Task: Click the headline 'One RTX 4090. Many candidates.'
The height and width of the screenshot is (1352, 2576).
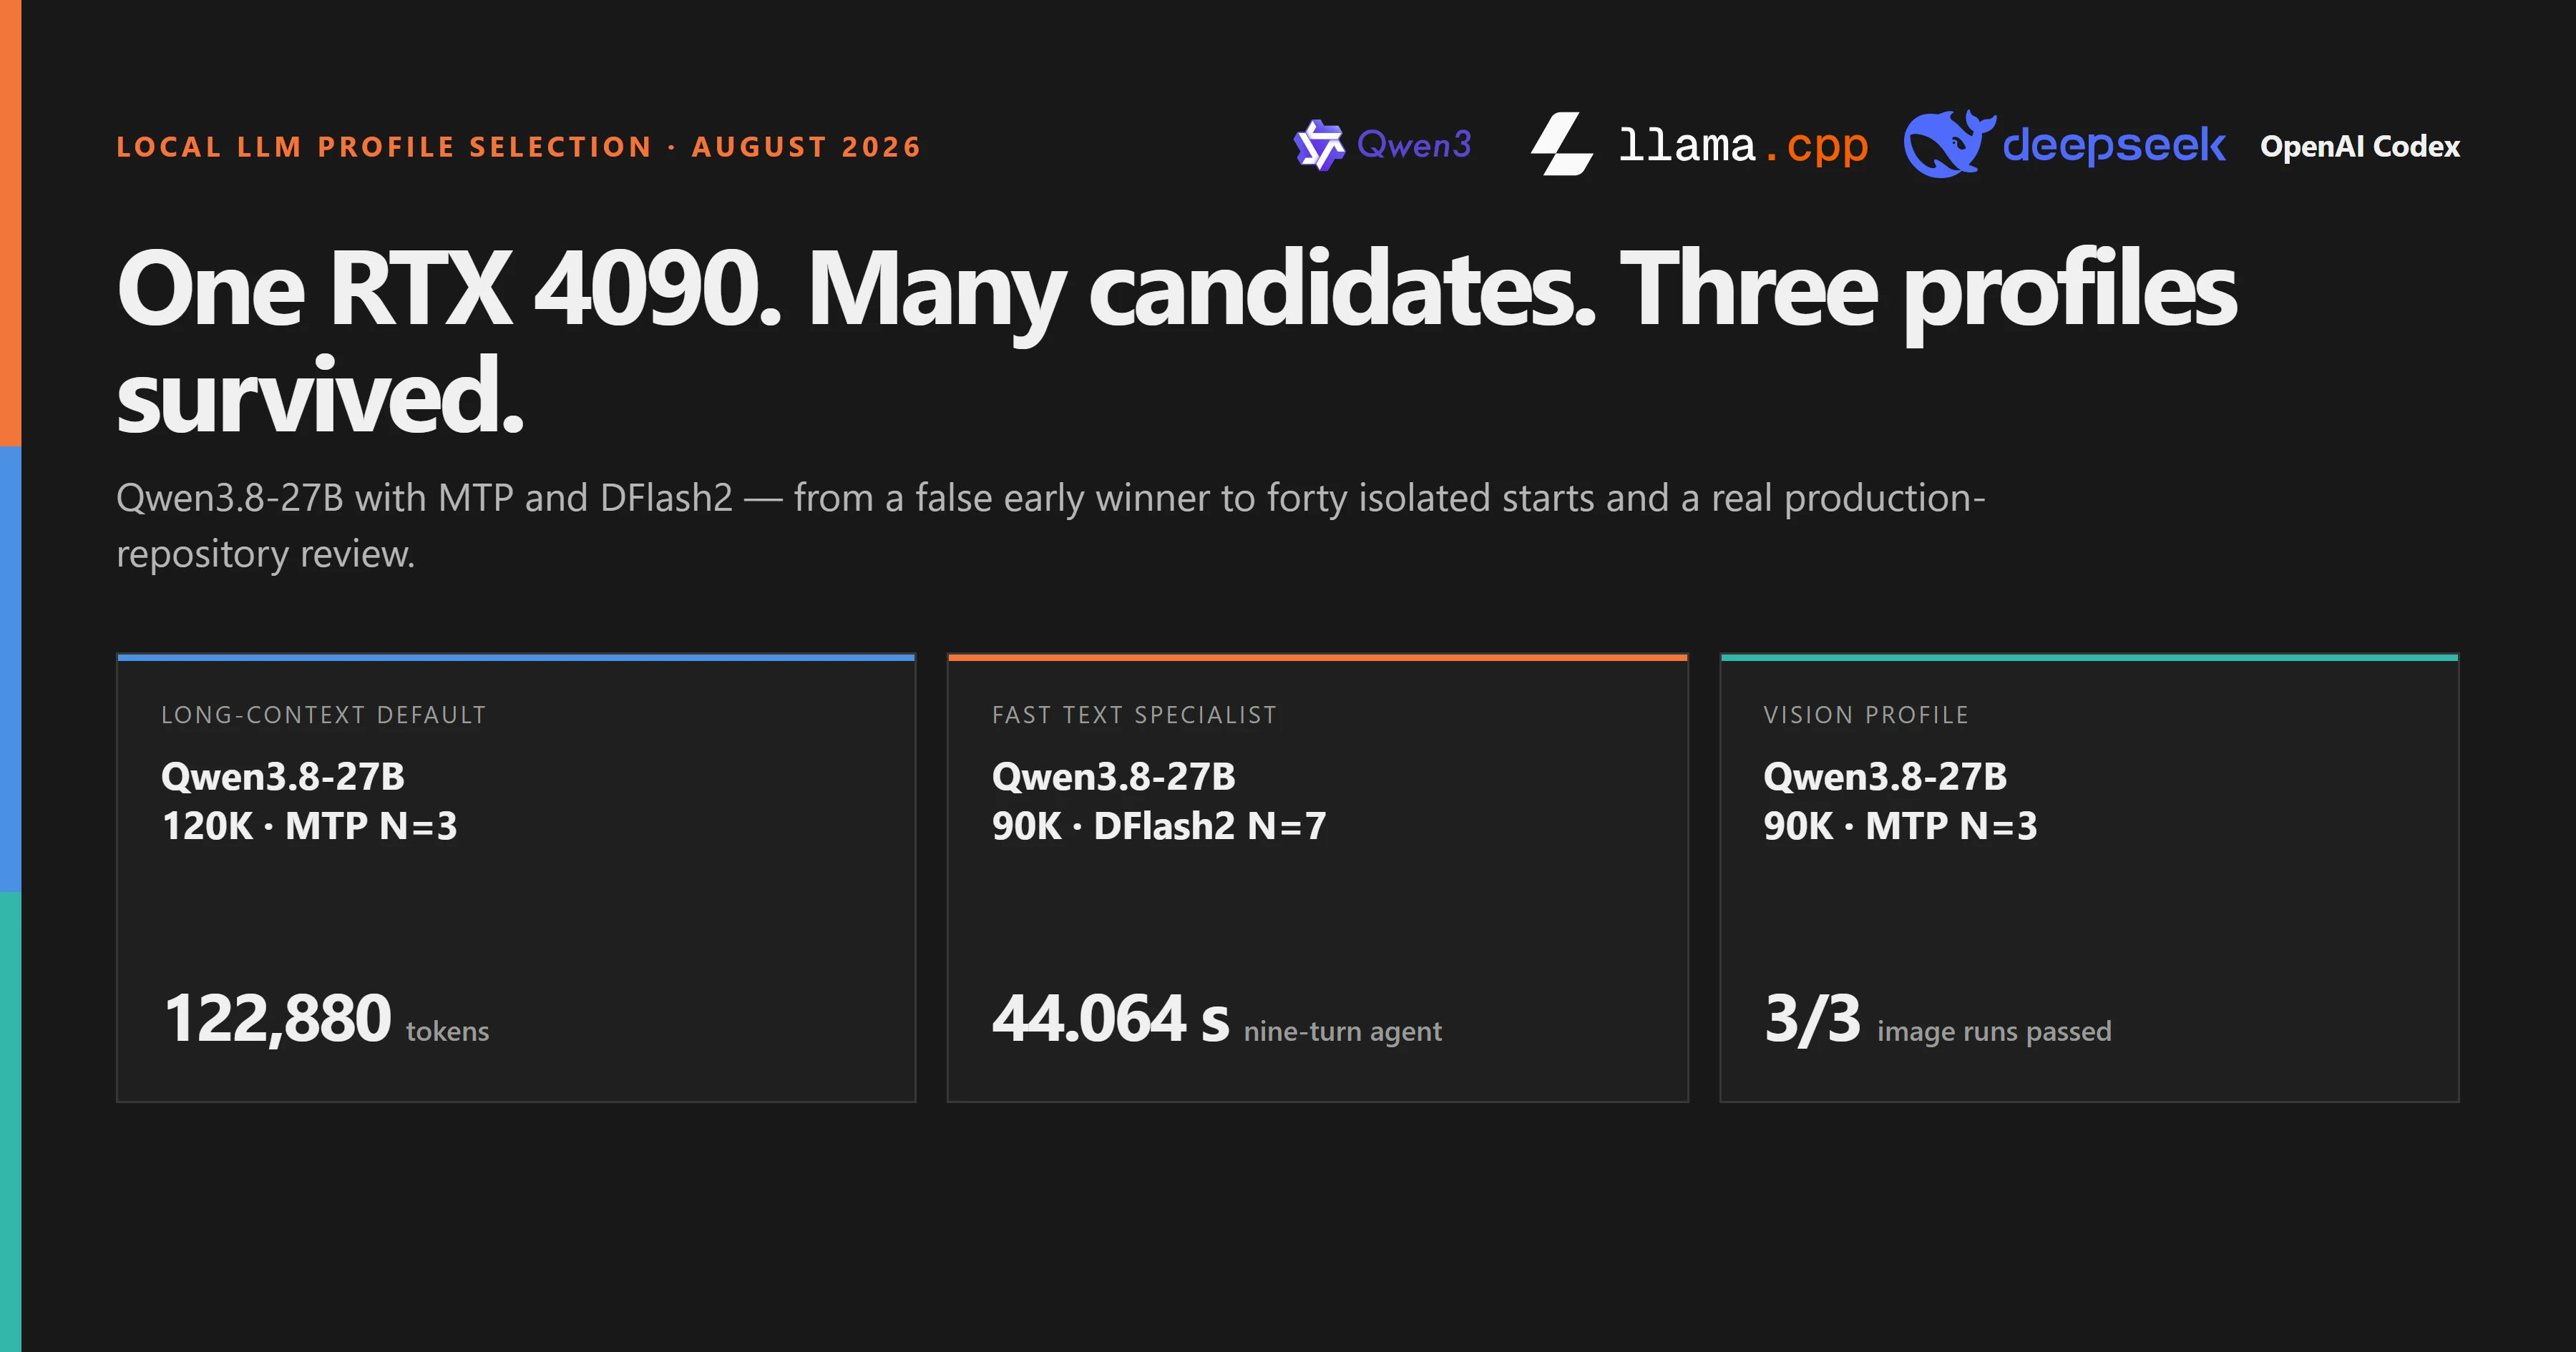Action: [856, 289]
